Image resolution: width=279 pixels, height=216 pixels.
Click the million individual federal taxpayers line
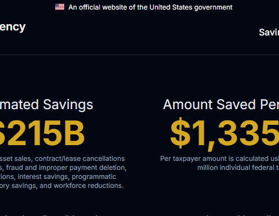point(238,168)
